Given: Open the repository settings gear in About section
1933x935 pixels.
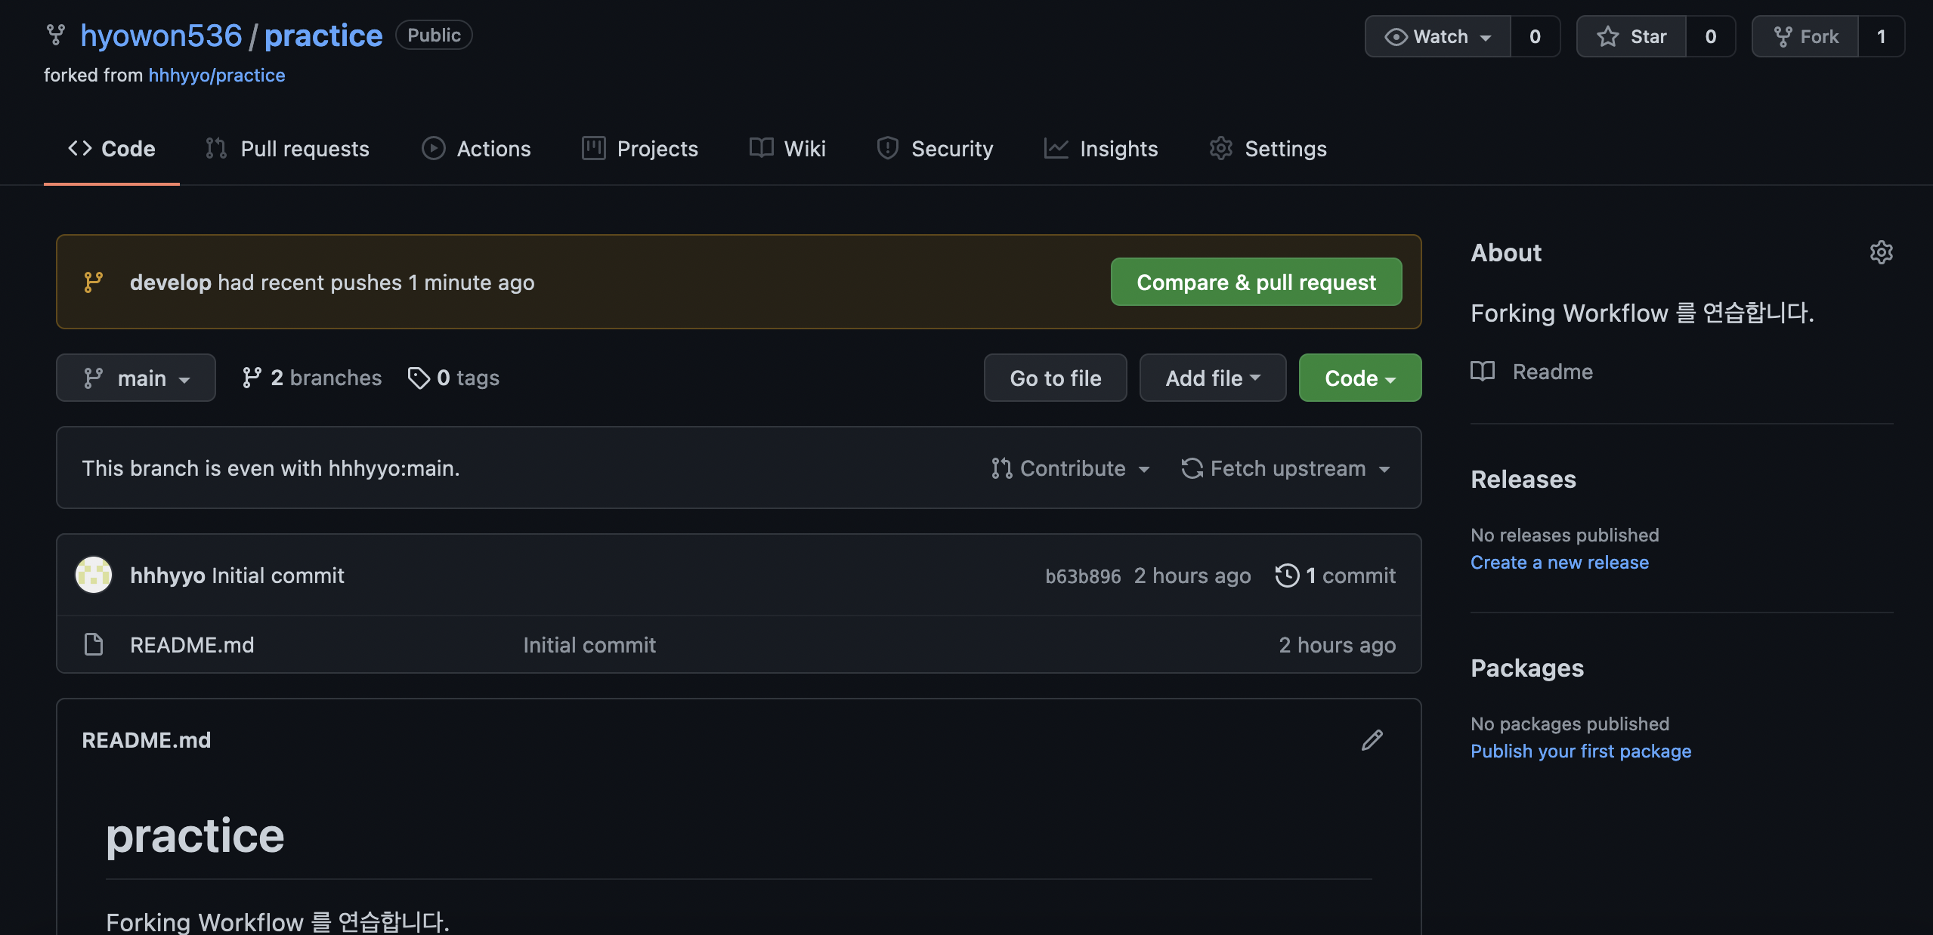Looking at the screenshot, I should pyautogui.click(x=1881, y=252).
